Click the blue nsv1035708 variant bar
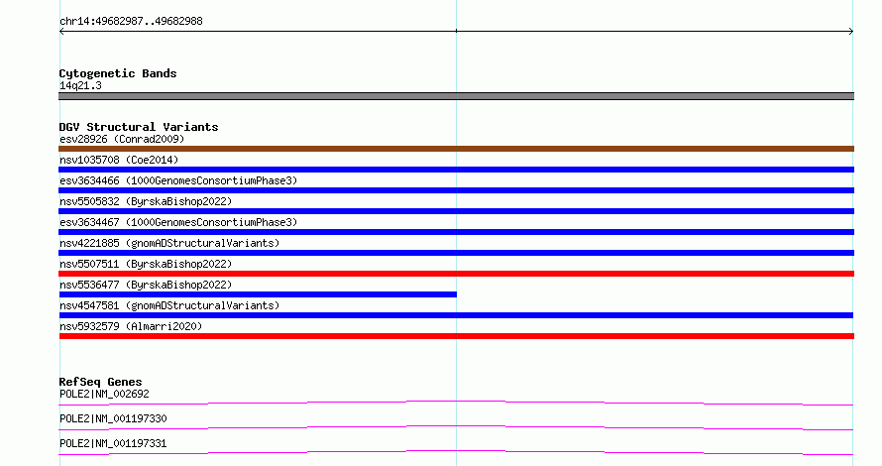882x466 pixels. click(456, 170)
